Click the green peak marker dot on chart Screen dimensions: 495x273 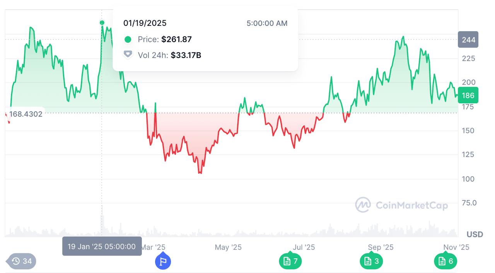[102, 23]
